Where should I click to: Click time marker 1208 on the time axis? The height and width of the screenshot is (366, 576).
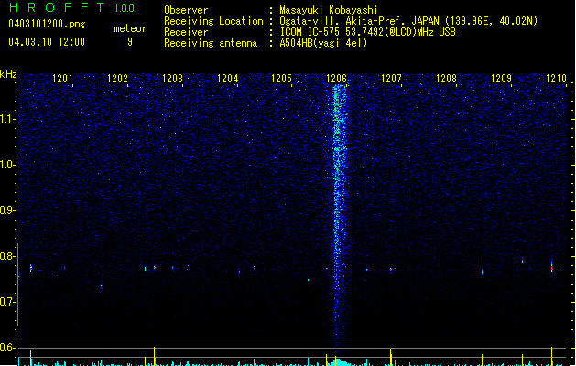(446, 79)
